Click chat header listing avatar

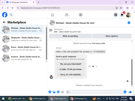click(52, 23)
